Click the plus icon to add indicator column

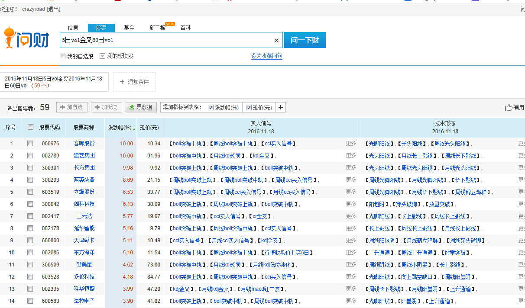pyautogui.click(x=281, y=107)
